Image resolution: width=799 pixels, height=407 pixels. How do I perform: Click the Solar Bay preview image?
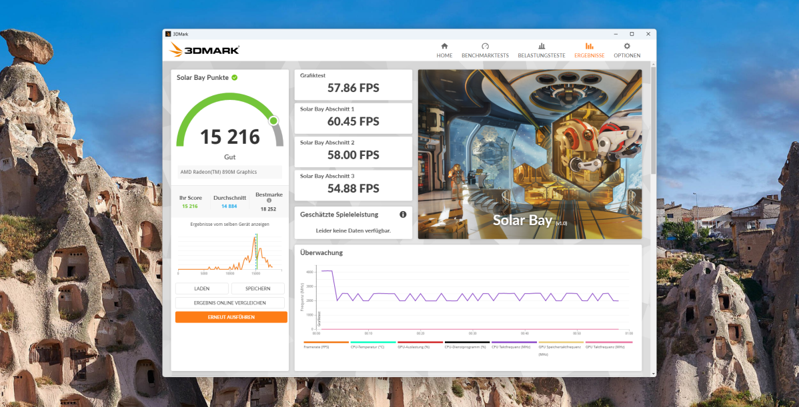point(530,154)
